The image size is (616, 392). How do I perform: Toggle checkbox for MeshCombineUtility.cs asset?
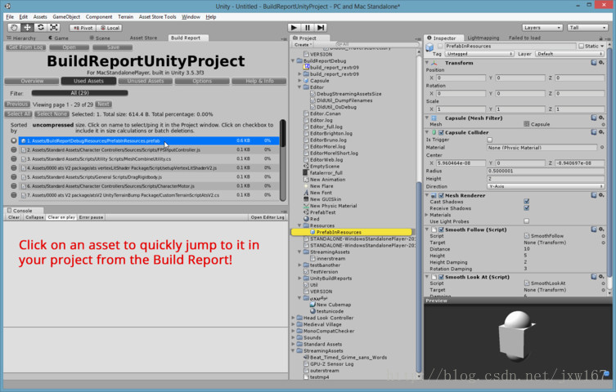click(14, 158)
